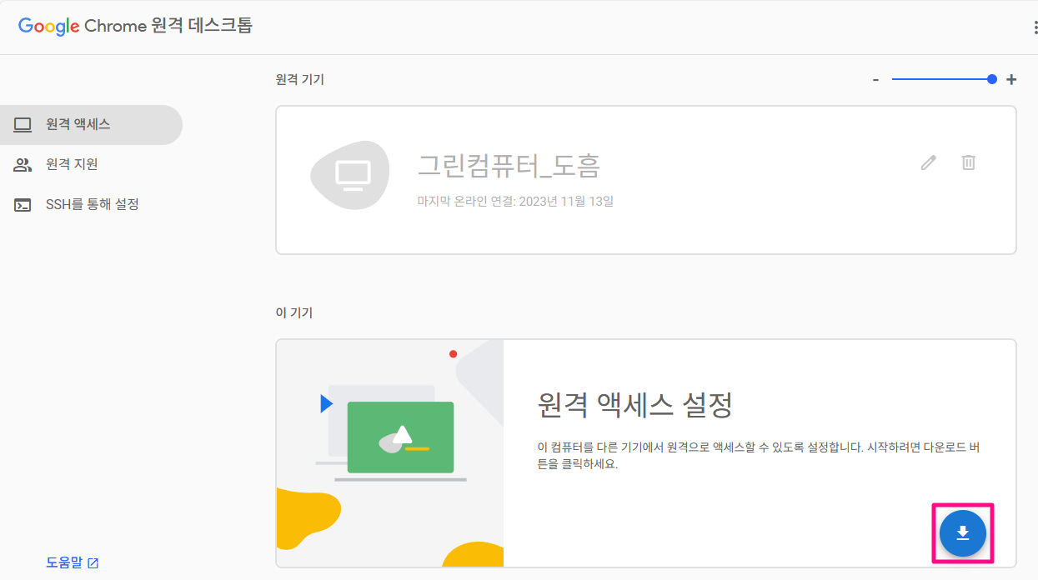The image size is (1038, 580).
Task: Open the 도움말 help link
Action: click(x=72, y=562)
